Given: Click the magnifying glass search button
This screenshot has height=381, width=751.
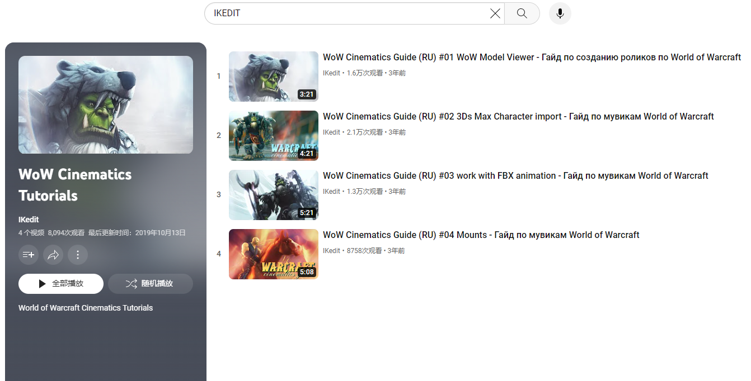Looking at the screenshot, I should (522, 13).
